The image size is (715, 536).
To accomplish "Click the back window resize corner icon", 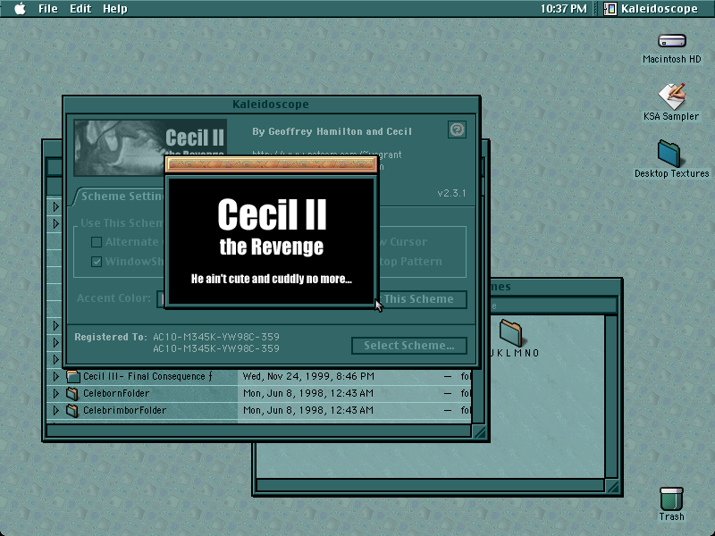I will pos(612,486).
